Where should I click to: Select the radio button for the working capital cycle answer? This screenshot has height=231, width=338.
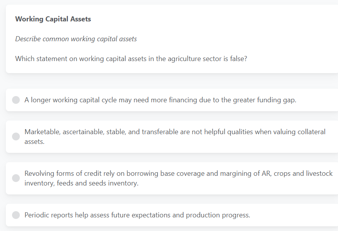(16, 100)
